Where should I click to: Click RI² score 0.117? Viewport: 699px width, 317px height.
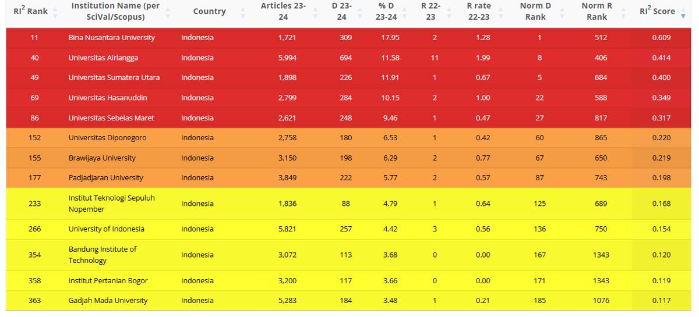pos(662,300)
